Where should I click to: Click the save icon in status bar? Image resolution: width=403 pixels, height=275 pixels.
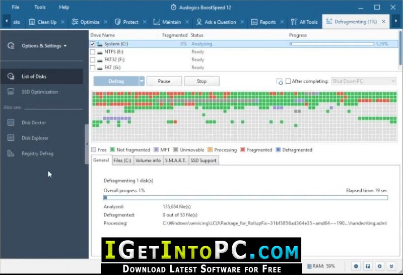368,266
